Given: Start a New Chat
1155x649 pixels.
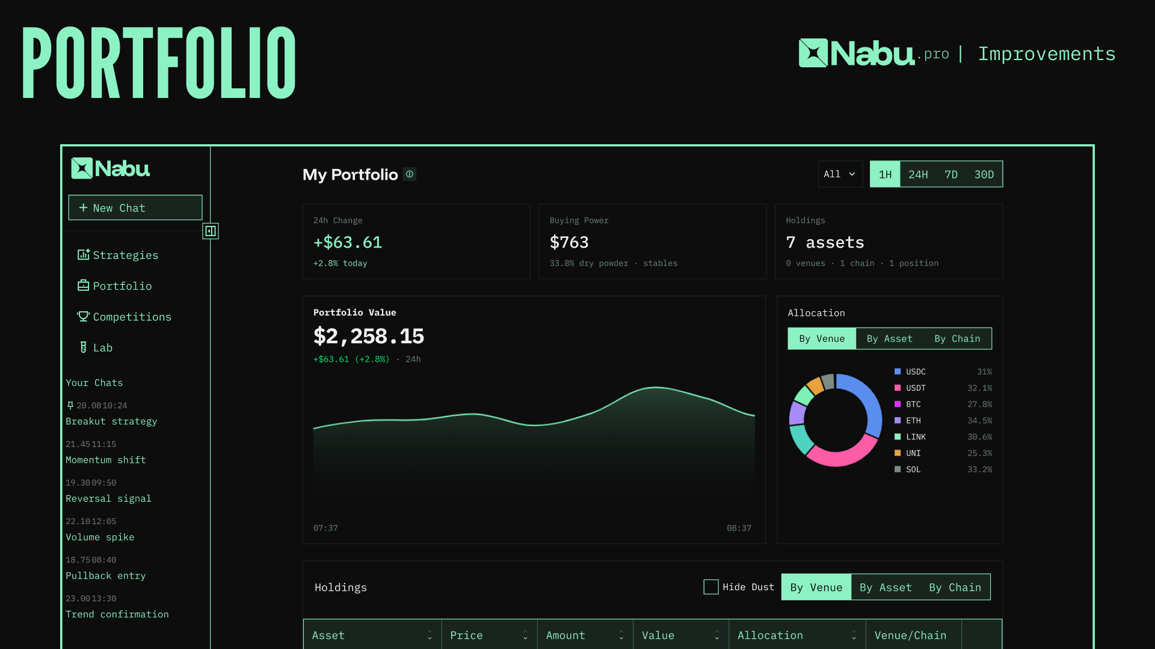Looking at the screenshot, I should click(x=135, y=207).
